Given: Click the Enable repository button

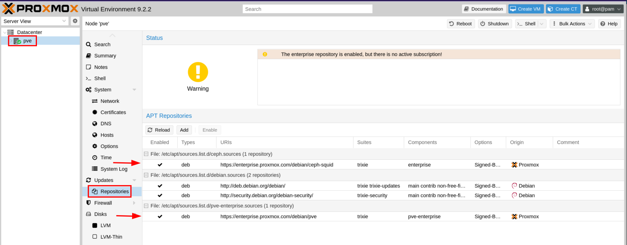Looking at the screenshot, I should [210, 130].
